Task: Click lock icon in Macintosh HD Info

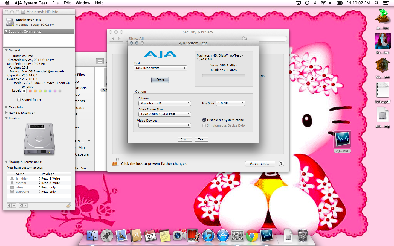Action: (x=69, y=205)
